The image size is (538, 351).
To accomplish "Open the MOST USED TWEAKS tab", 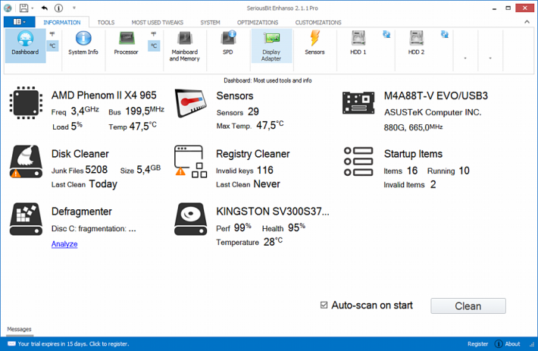I will pos(158,22).
